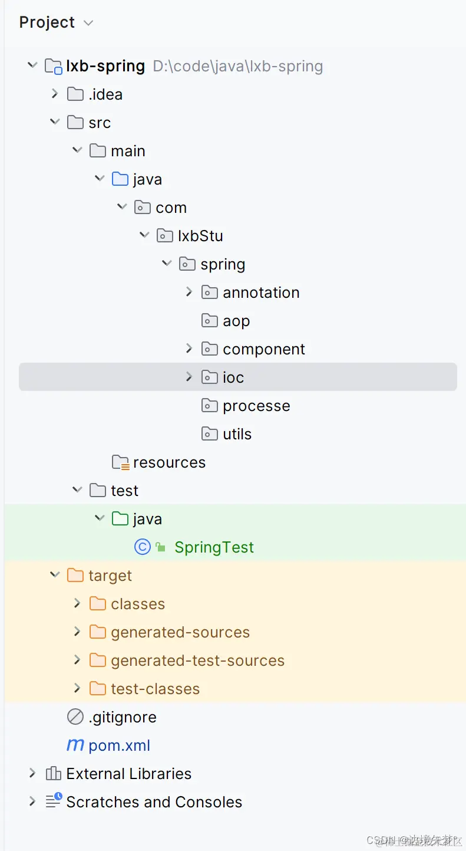The image size is (466, 851).
Task: Select the component package
Action: pyautogui.click(x=263, y=349)
